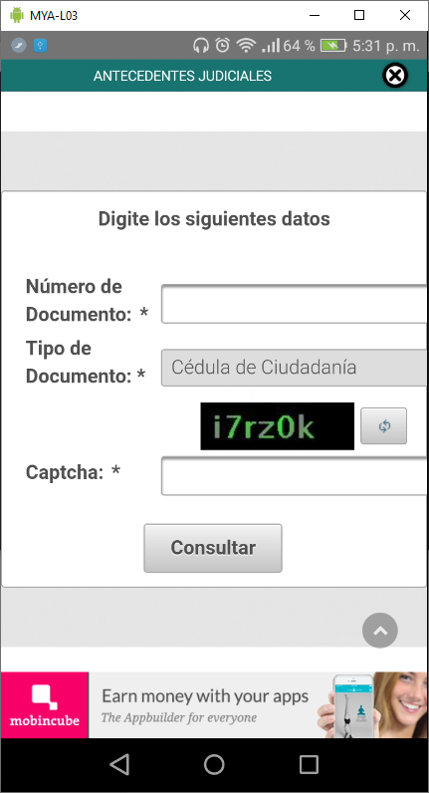The image size is (429, 793).
Task: Refresh the captcha image
Action: pyautogui.click(x=383, y=426)
